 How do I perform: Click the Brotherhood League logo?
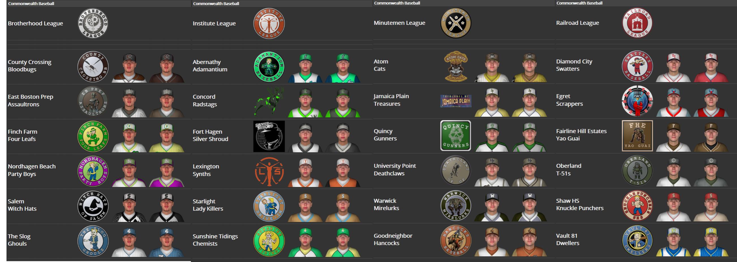(x=93, y=23)
